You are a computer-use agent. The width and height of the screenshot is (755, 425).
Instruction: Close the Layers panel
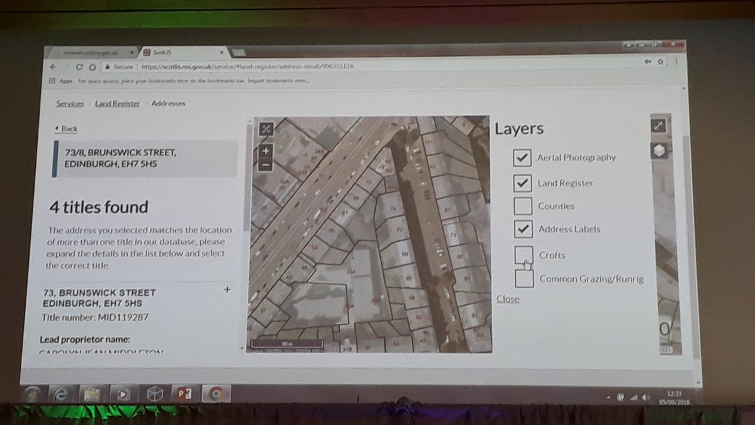tap(508, 298)
